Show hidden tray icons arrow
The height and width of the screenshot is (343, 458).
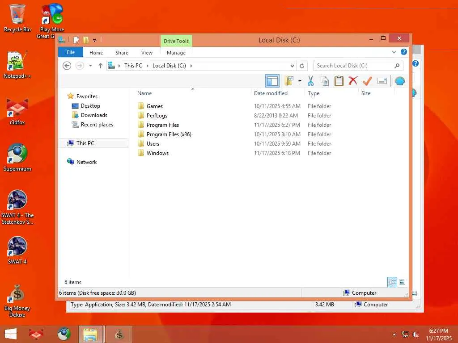(x=394, y=335)
